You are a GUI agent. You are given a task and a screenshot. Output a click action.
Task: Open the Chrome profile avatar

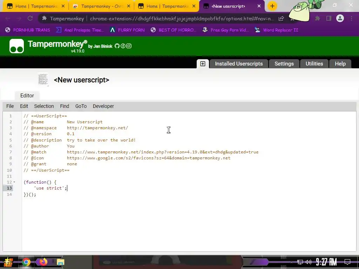coord(340,18)
